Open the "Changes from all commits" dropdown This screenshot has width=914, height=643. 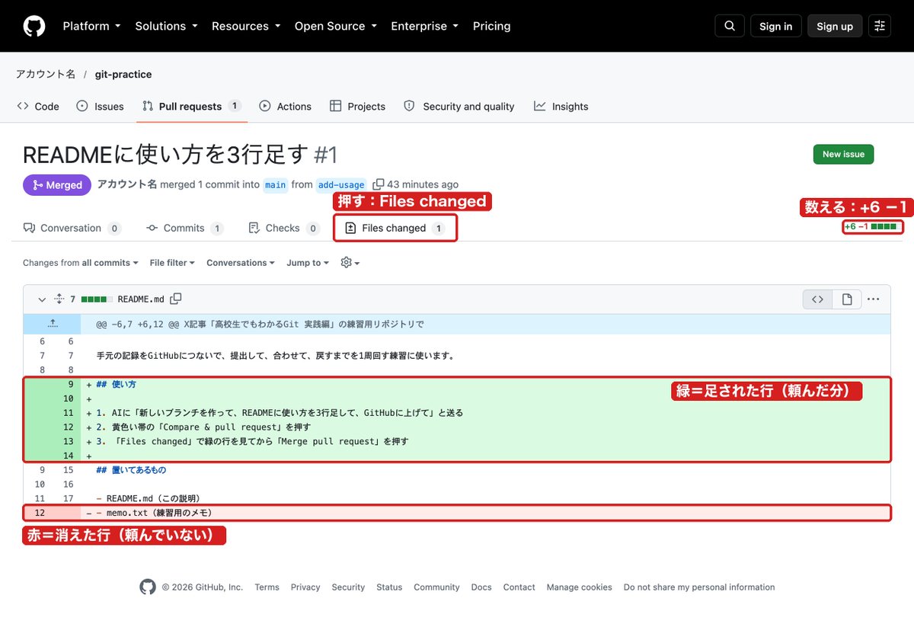(x=80, y=263)
